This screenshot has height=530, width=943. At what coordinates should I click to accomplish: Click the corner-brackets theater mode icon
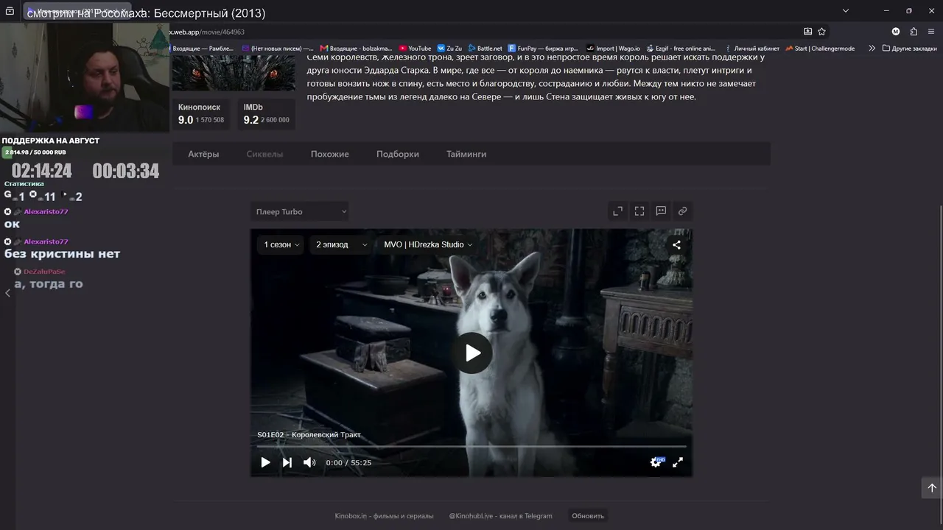coord(639,211)
